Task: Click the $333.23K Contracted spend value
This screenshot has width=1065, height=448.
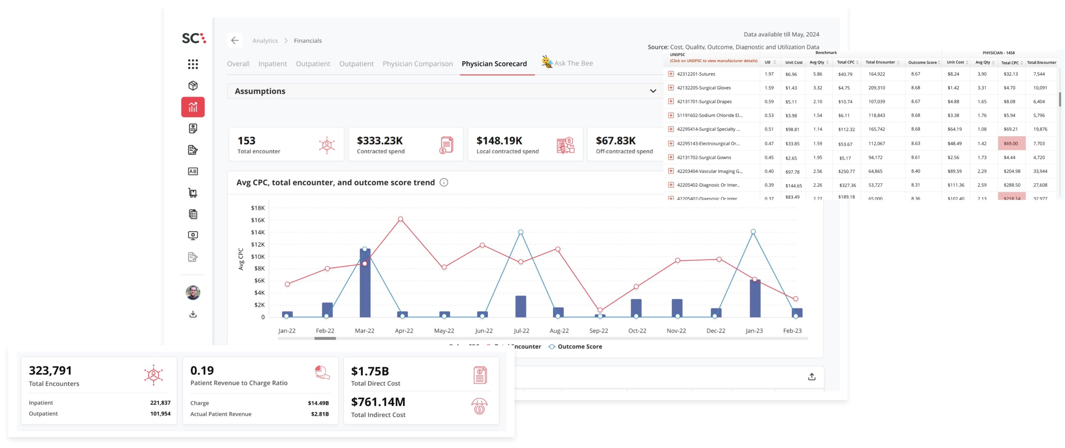Action: (x=380, y=140)
